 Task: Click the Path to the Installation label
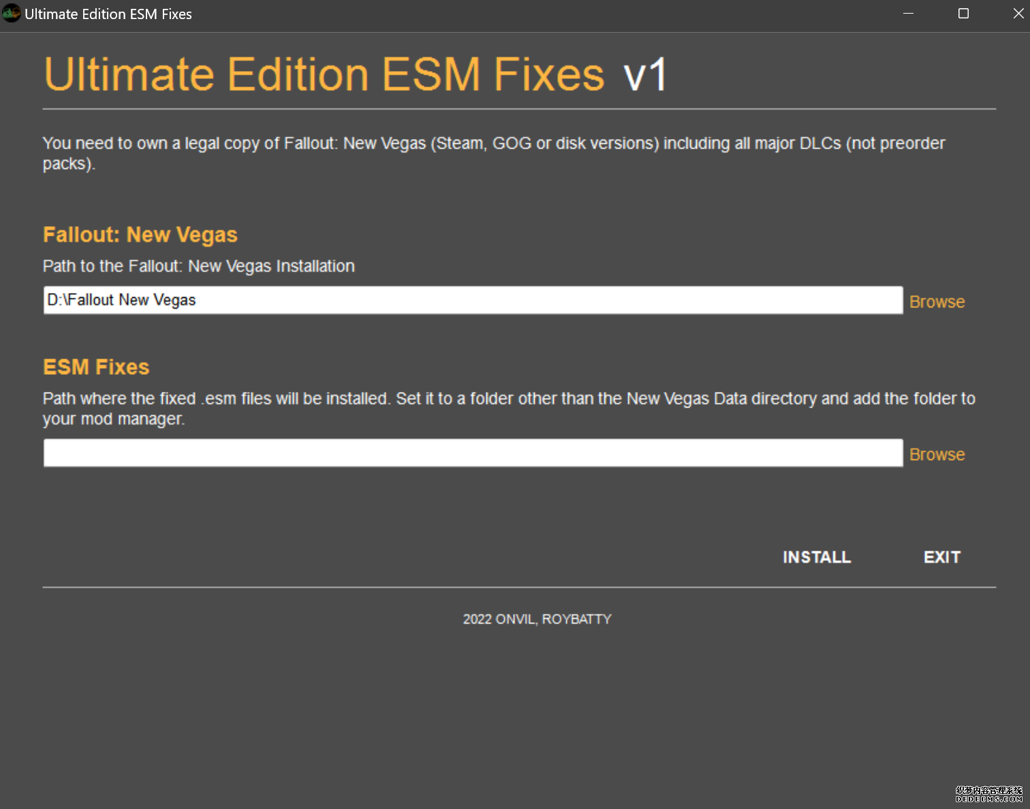click(x=198, y=266)
